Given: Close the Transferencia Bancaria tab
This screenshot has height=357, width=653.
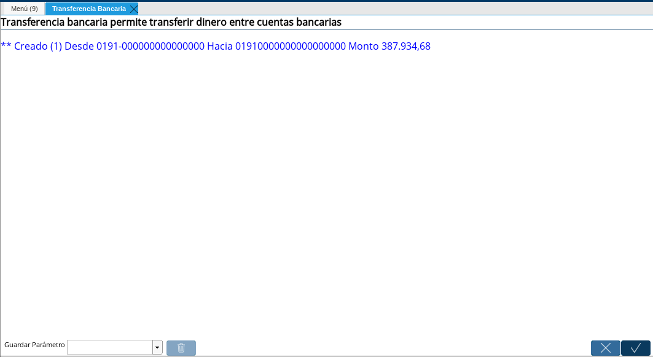Looking at the screenshot, I should (x=133, y=9).
